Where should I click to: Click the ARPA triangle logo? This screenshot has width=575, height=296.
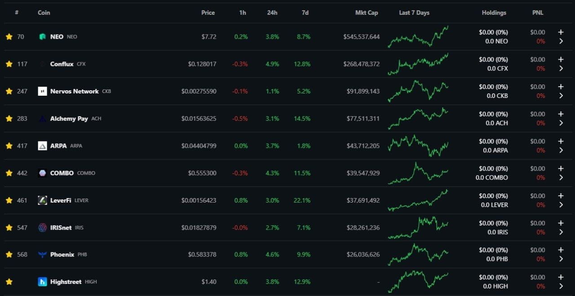pyautogui.click(x=42, y=146)
